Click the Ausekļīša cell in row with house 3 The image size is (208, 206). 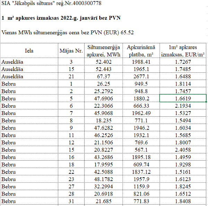(29, 62)
